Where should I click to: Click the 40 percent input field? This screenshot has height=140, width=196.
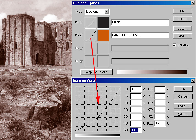136,124
